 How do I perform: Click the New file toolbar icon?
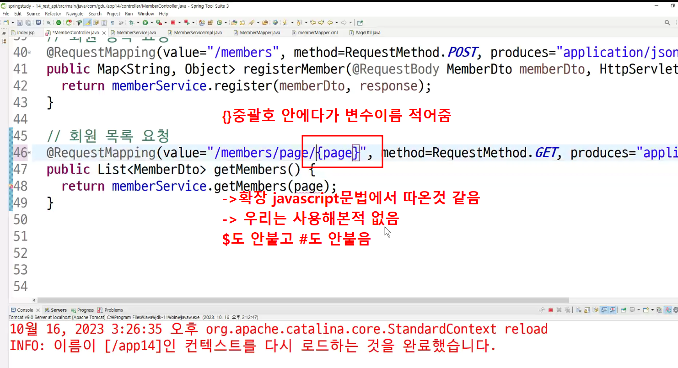[5, 22]
